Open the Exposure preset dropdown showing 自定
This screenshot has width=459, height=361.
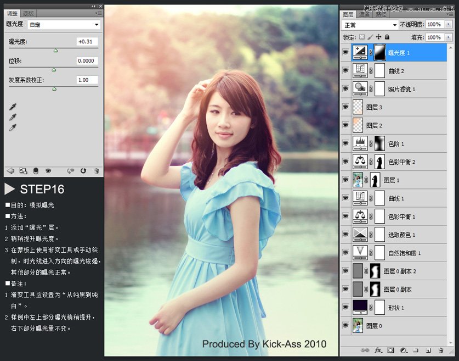pyautogui.click(x=64, y=24)
